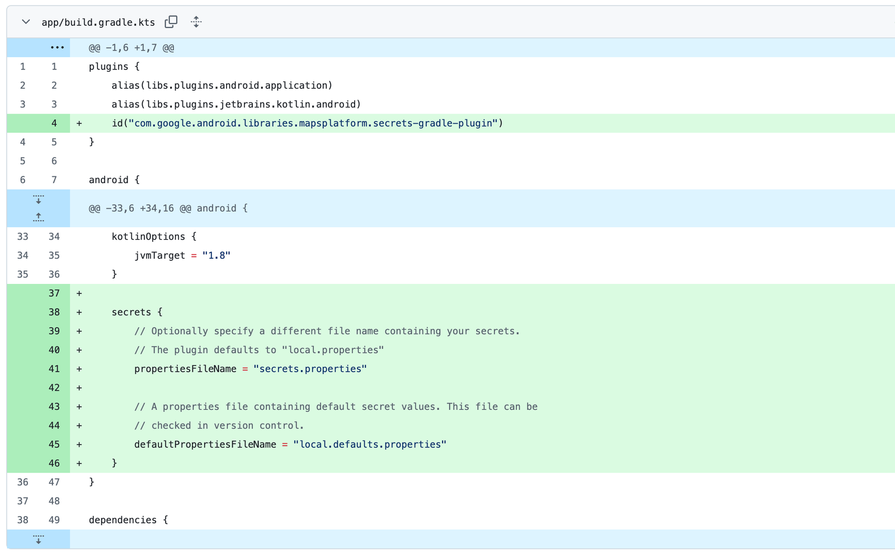Click the "local.defaults.properties" string value
This screenshot has width=895, height=556.
point(369,445)
